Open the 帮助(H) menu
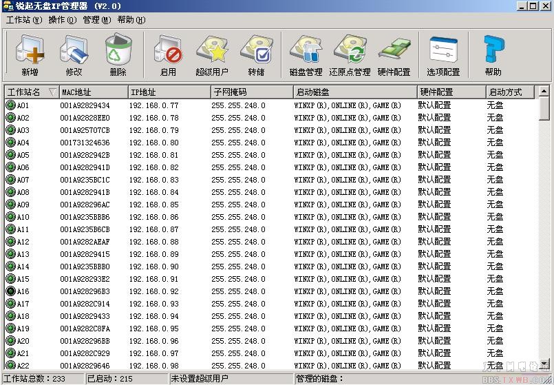 131,20
